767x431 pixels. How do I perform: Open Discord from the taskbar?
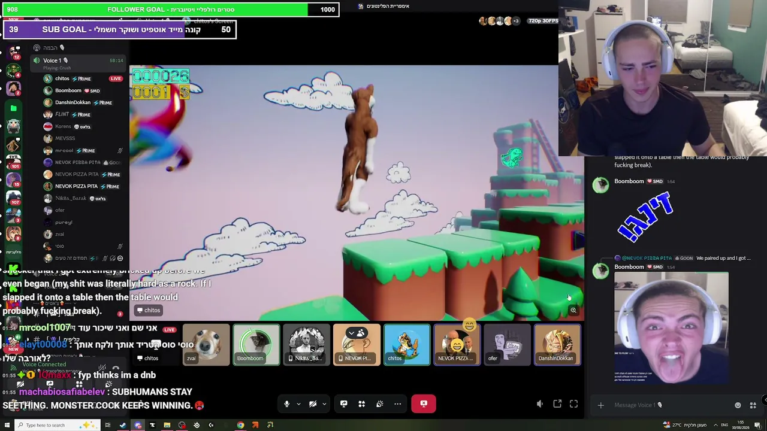click(x=138, y=425)
